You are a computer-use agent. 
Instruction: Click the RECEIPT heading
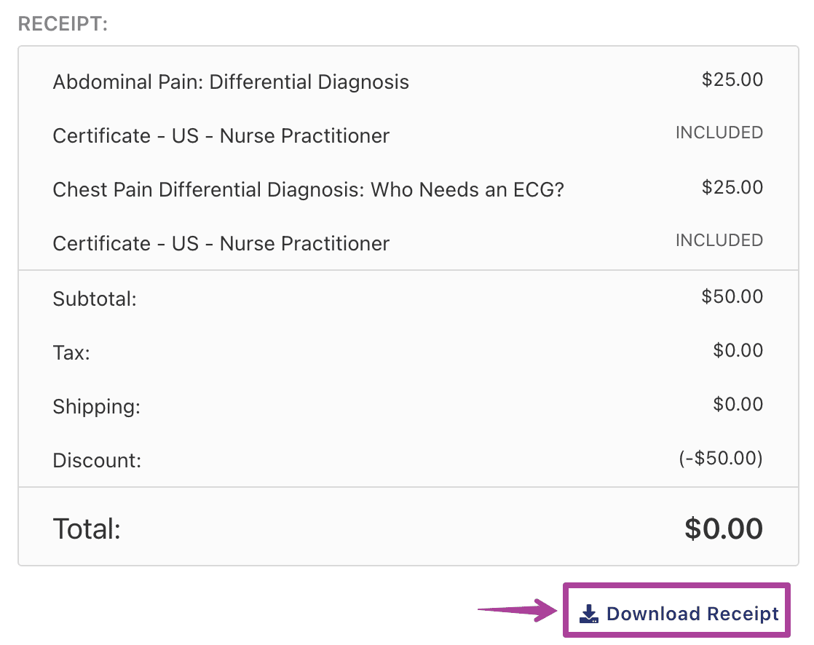click(63, 24)
